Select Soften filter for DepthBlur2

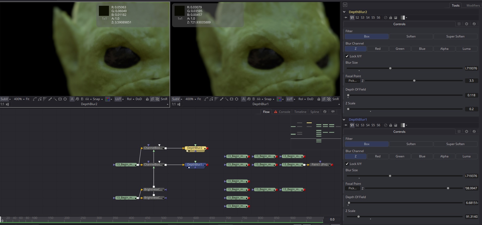[411, 36]
